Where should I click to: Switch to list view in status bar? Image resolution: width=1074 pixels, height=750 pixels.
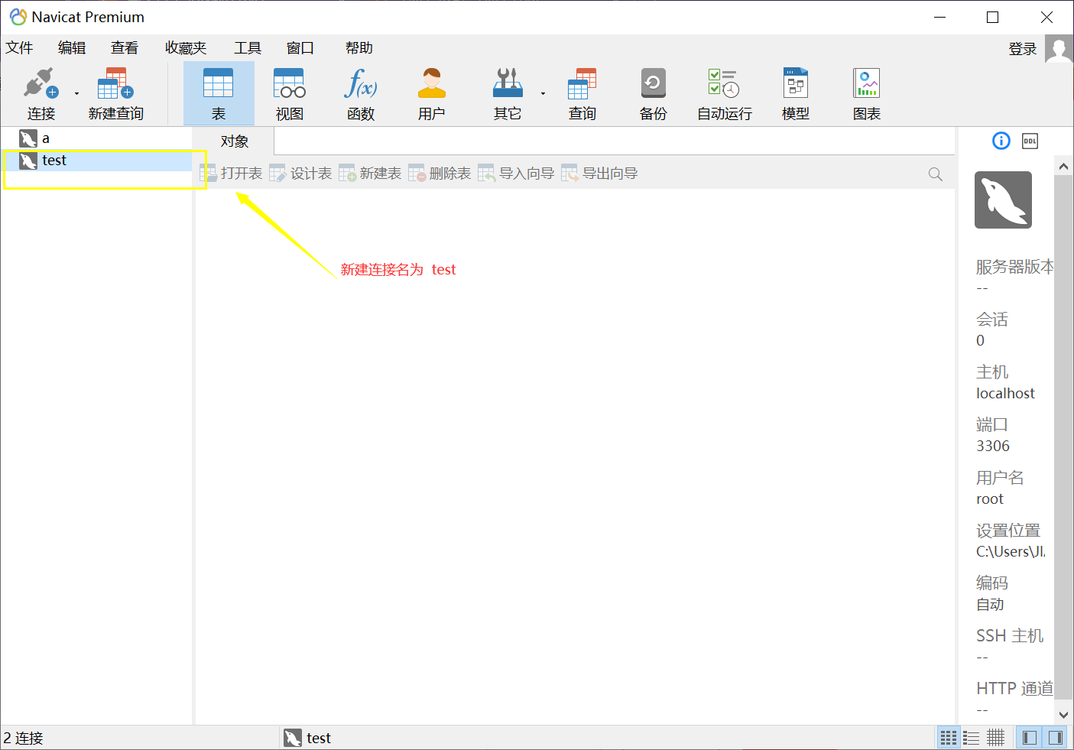coord(972,738)
